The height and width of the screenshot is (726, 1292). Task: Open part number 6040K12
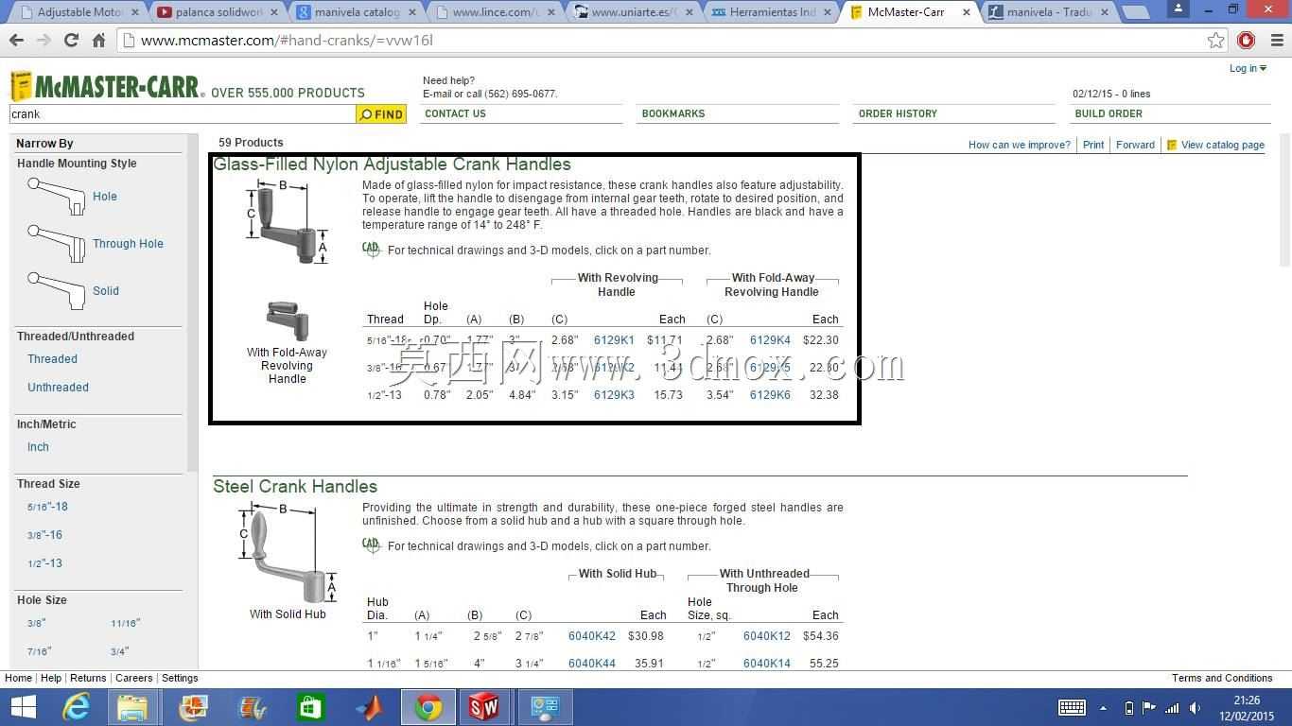point(767,636)
